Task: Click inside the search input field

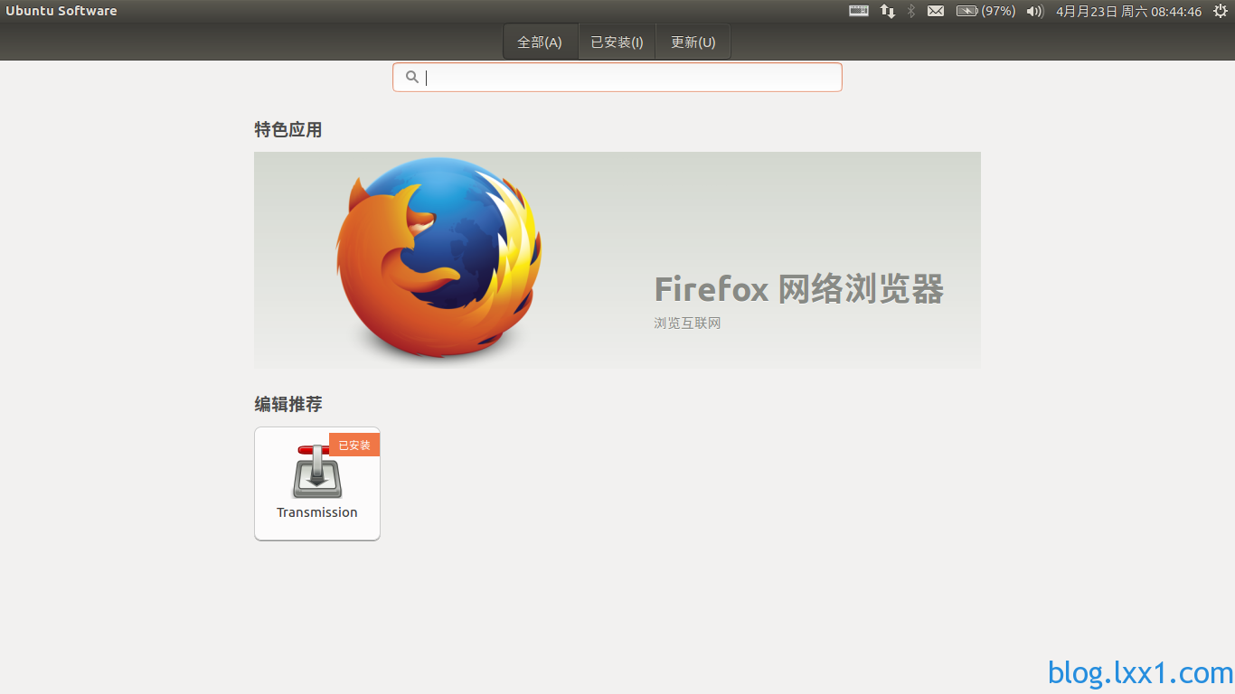Action: pos(617,77)
